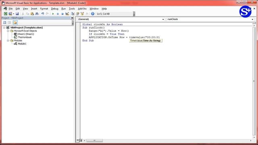Open the View menu
The width and height of the screenshot is (258, 145).
[x=25, y=8]
